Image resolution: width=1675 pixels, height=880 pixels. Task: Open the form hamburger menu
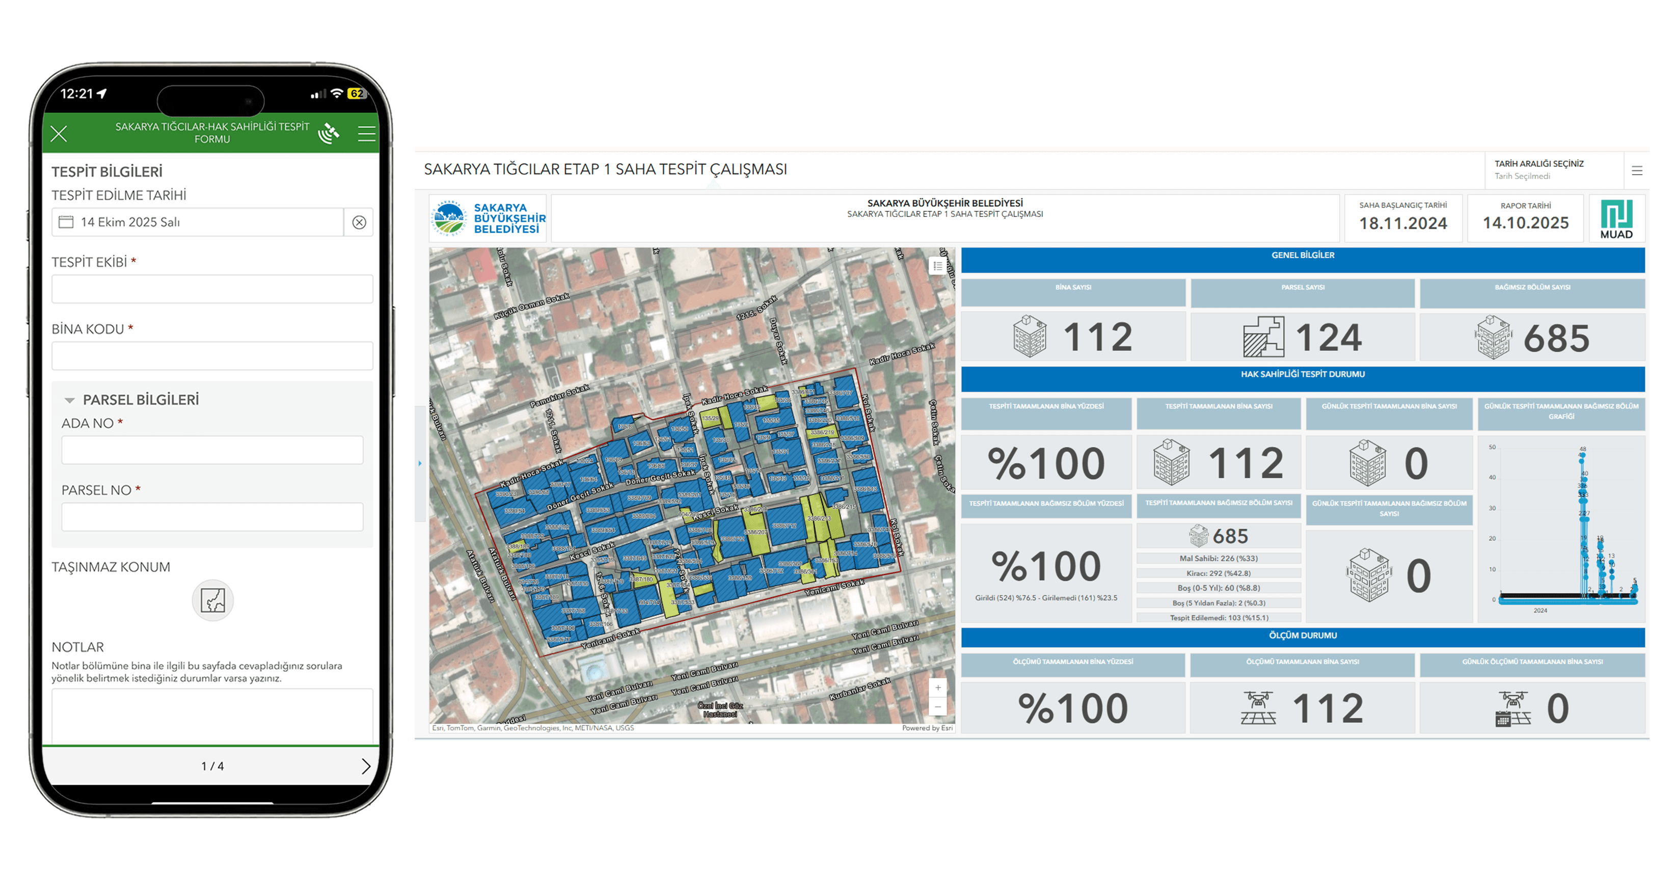click(366, 134)
